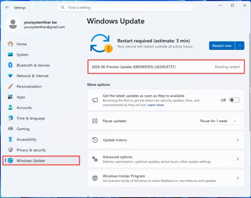Open Apps settings page
The width and height of the screenshot is (251, 198).
(41, 97)
